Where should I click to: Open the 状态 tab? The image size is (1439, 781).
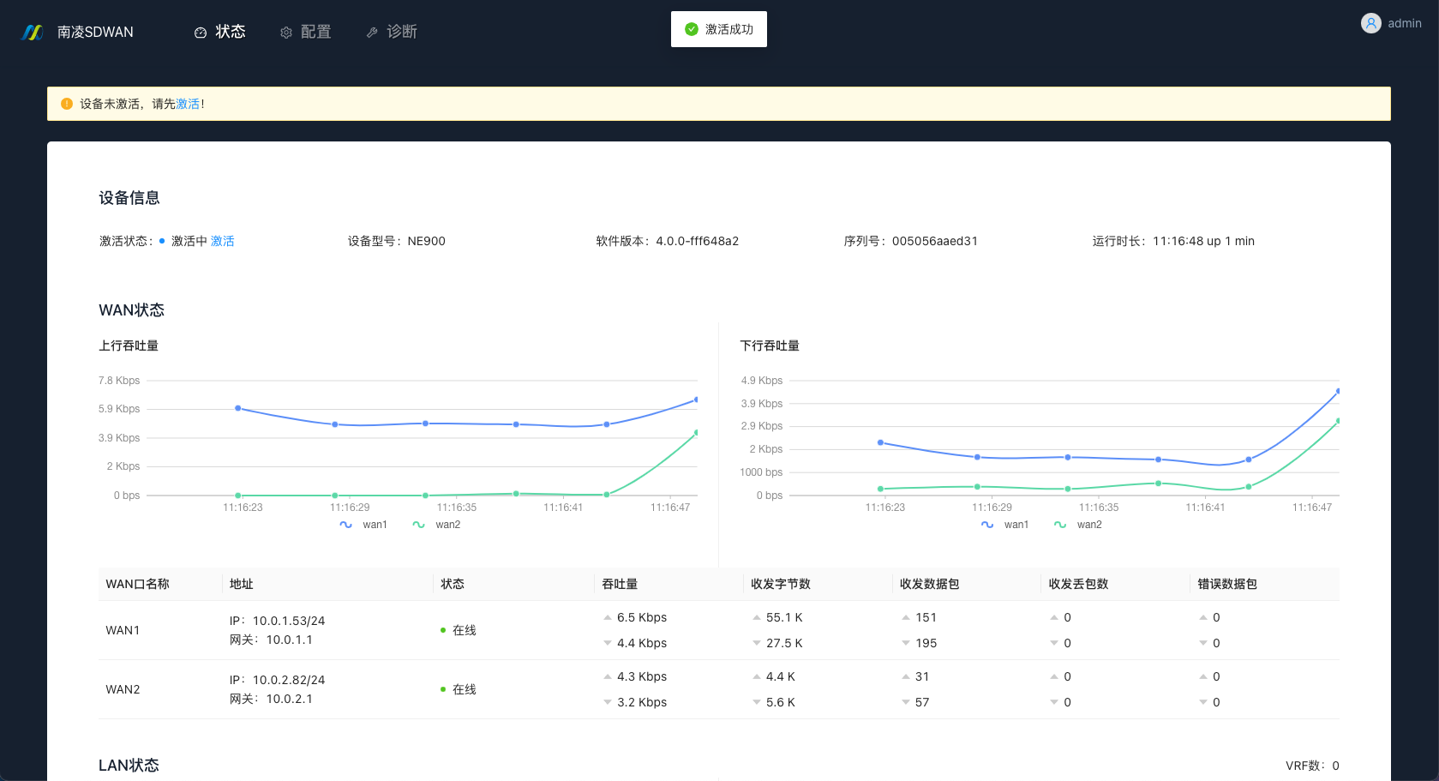tap(219, 32)
